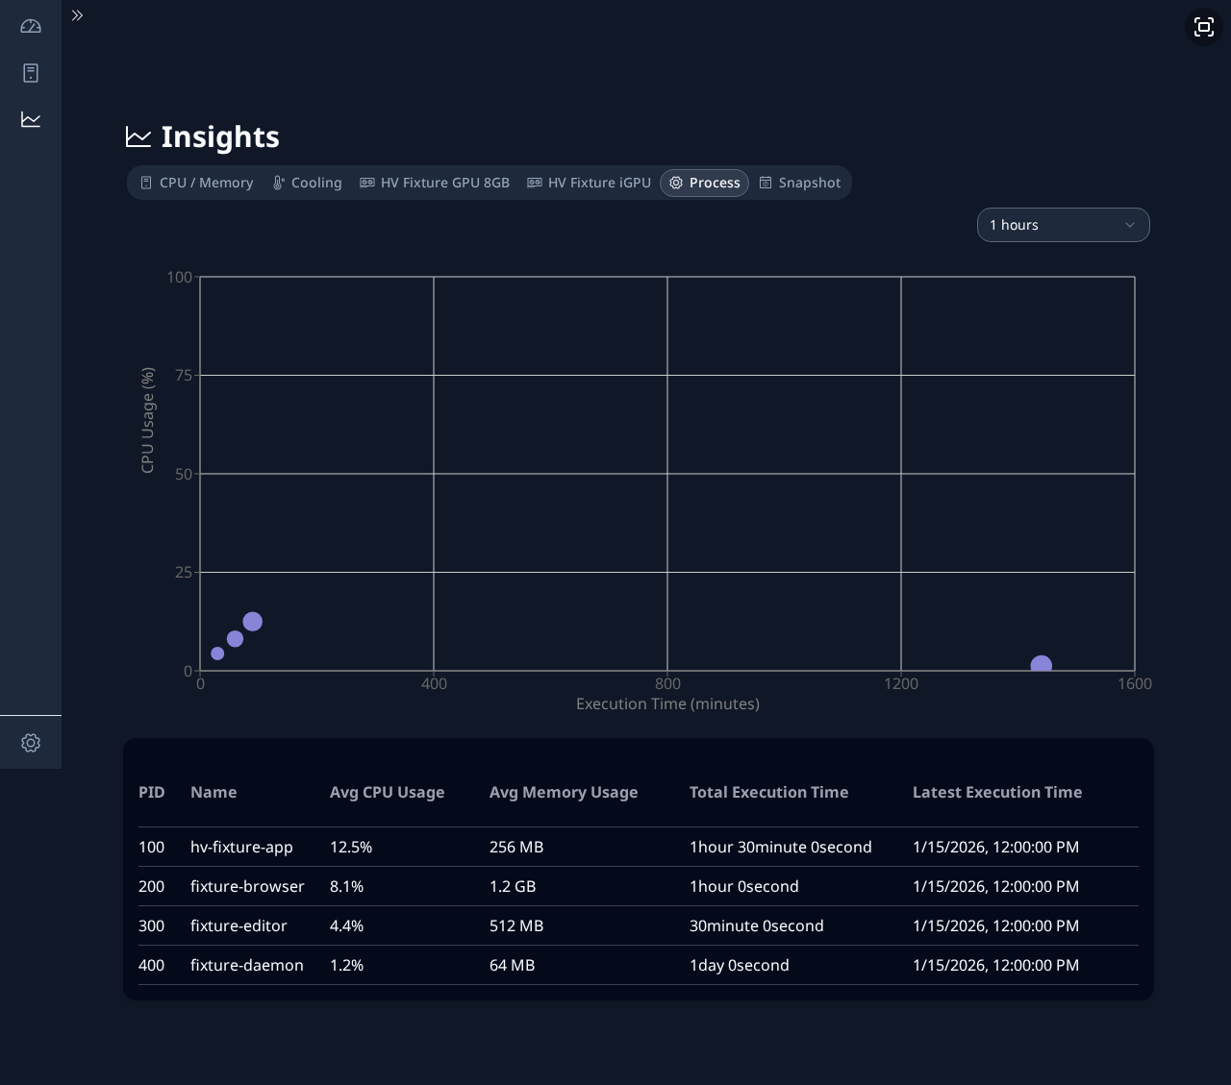Screen dimensions: 1231x1085
Task: Open the HV Fixture iGPU tab
Action: click(x=590, y=183)
